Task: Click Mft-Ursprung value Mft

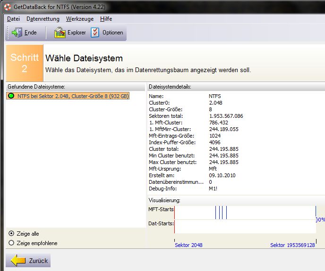Action: click(213, 169)
